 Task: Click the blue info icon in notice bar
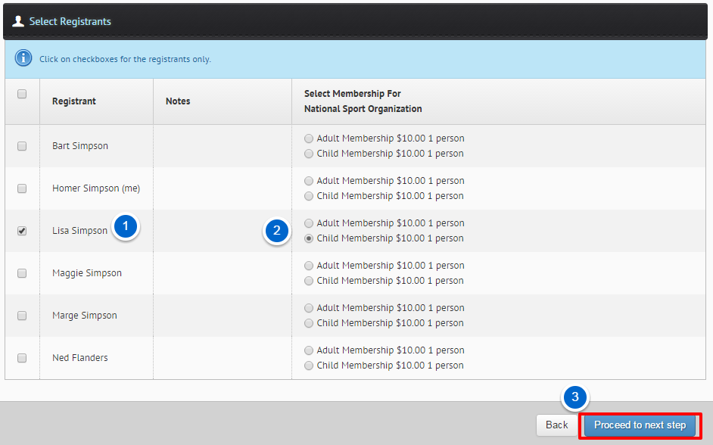(x=23, y=58)
